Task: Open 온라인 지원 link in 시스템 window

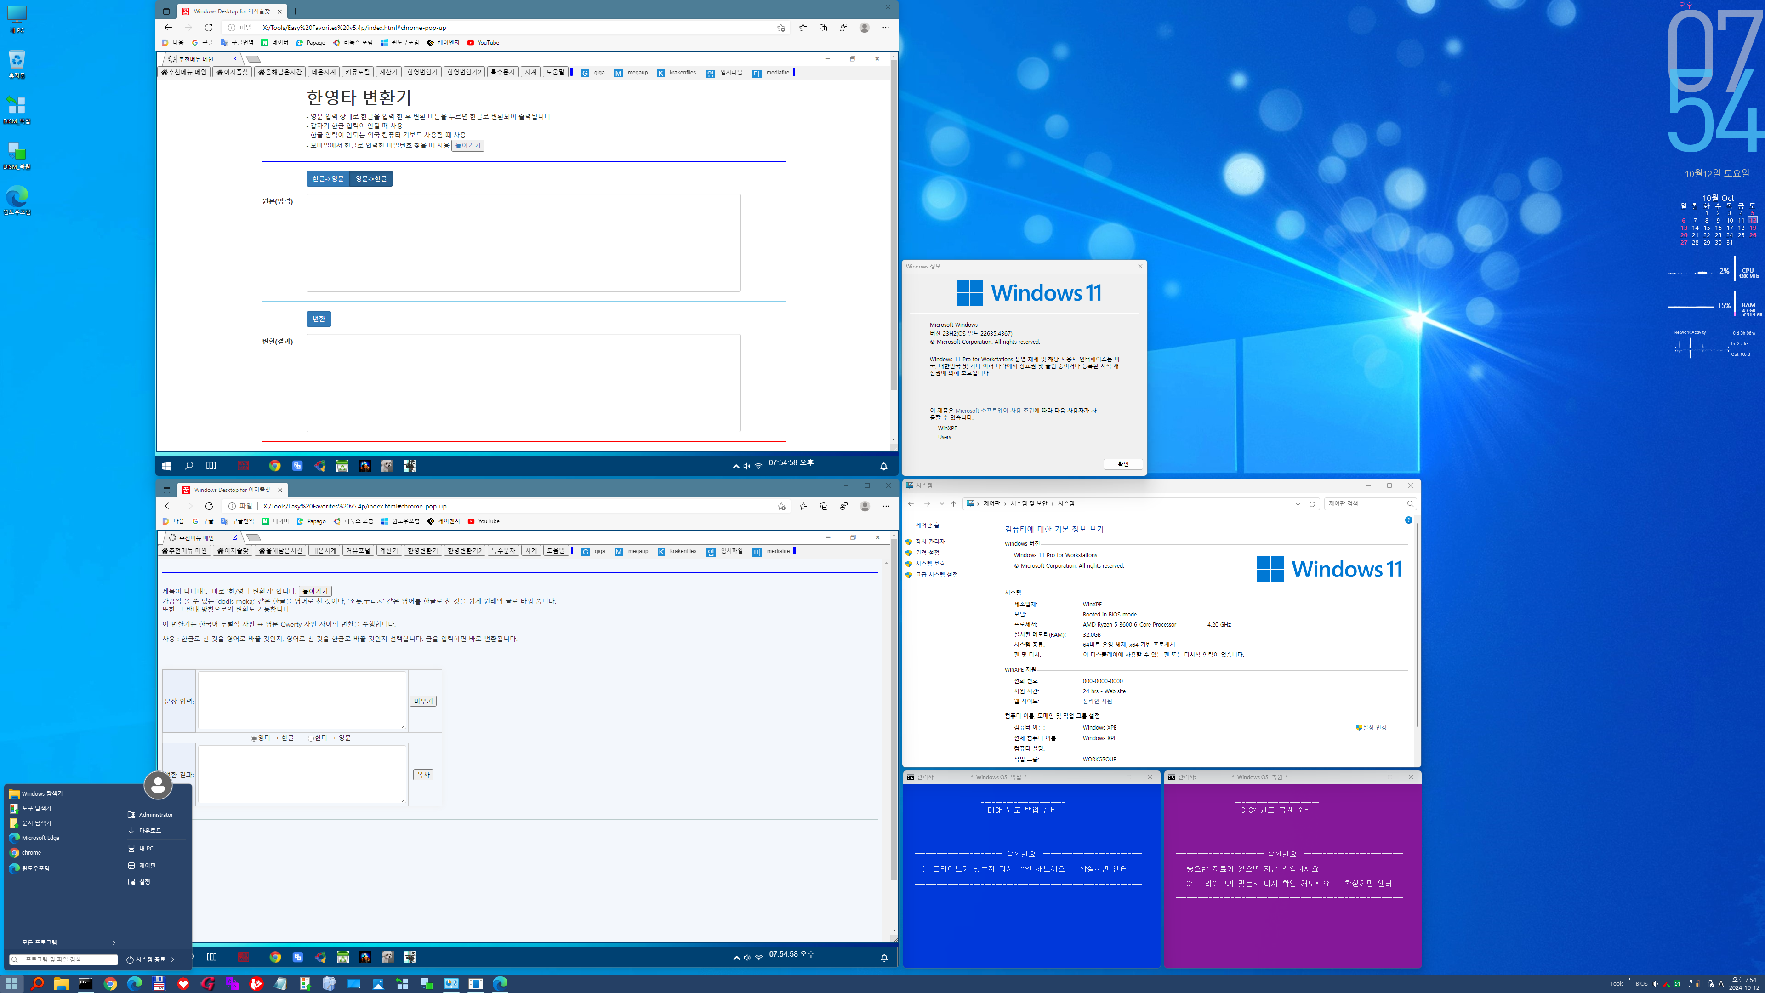Action: [x=1097, y=701]
